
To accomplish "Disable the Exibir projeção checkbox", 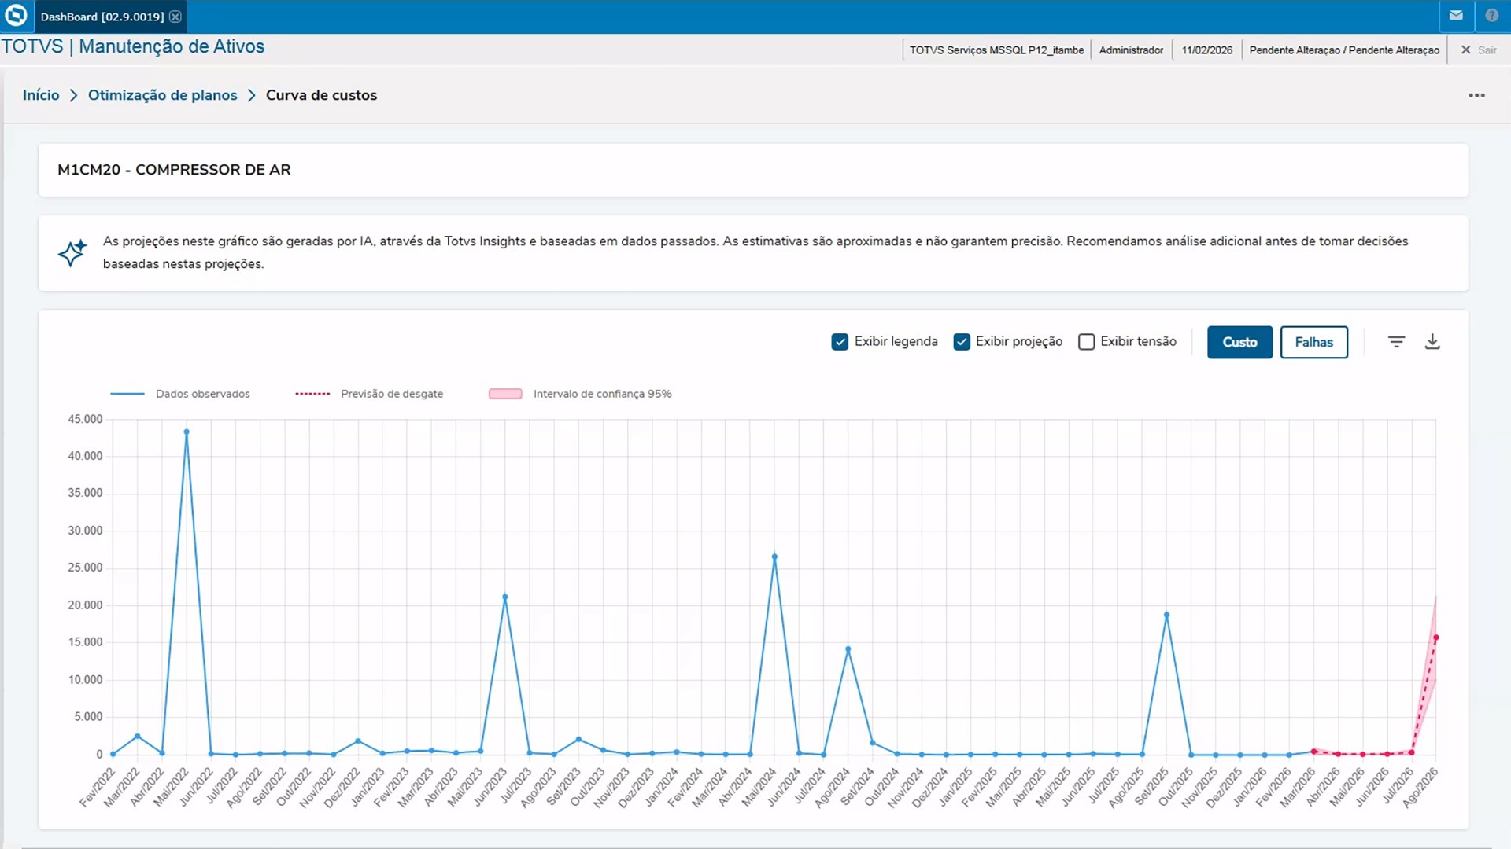I will point(961,342).
